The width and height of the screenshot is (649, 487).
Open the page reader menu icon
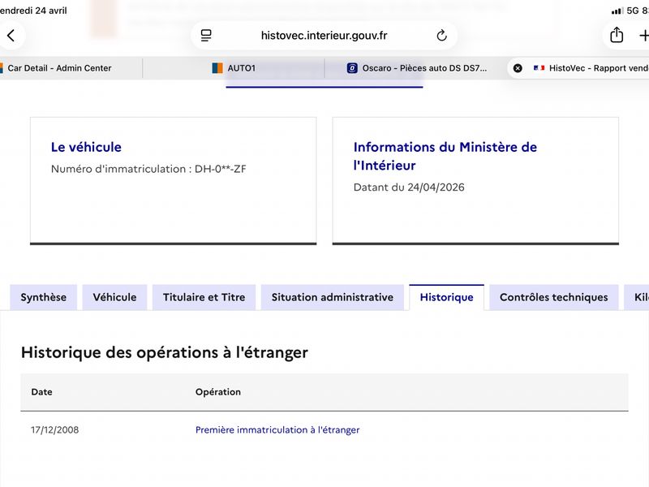(206, 36)
